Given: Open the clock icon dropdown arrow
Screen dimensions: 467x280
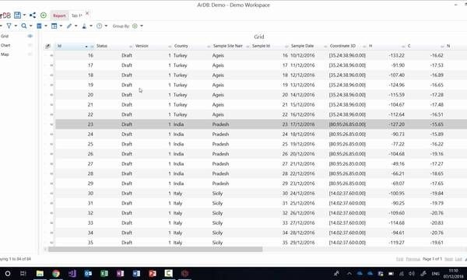Looking at the screenshot, I should coord(106,26).
